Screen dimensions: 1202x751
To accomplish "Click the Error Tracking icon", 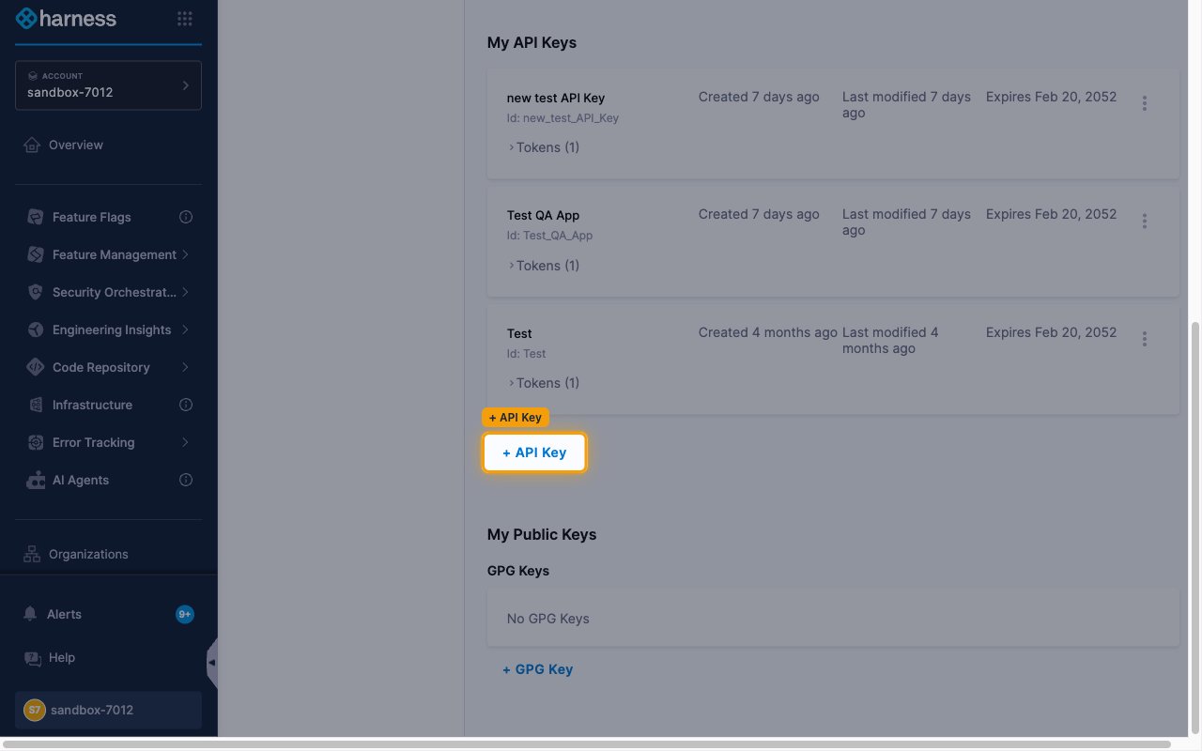I will tap(36, 442).
